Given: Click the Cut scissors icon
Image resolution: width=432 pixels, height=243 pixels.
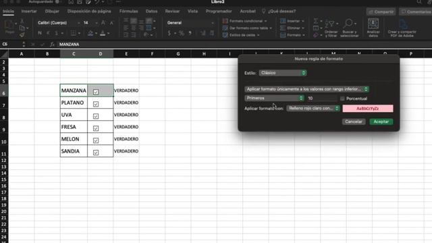Looking at the screenshot, I should click(22, 21).
